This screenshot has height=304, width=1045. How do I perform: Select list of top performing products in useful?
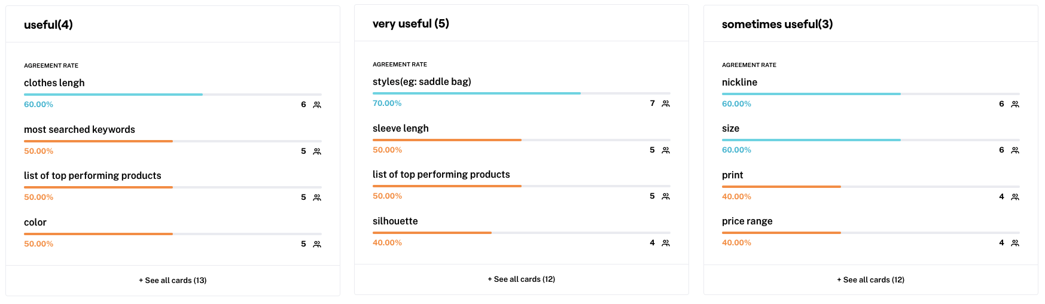click(93, 175)
